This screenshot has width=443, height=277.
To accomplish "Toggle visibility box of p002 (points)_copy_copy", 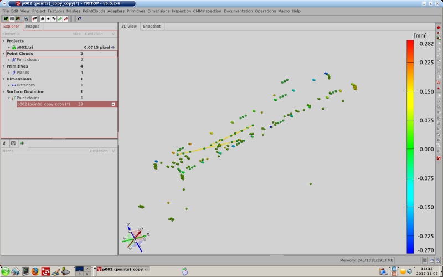I will [113, 104].
